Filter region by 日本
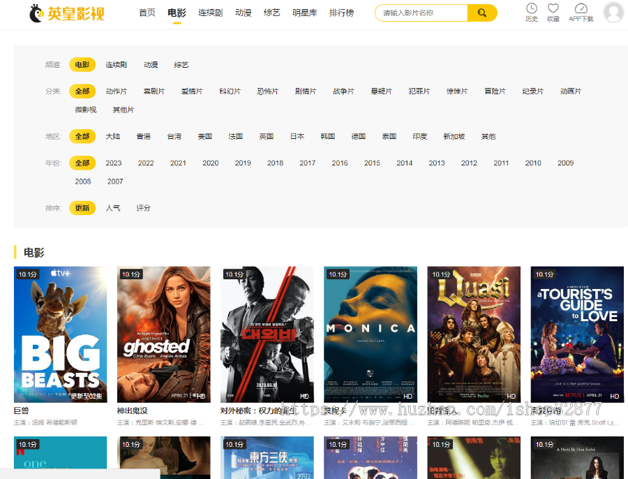628x479 pixels. (x=297, y=136)
